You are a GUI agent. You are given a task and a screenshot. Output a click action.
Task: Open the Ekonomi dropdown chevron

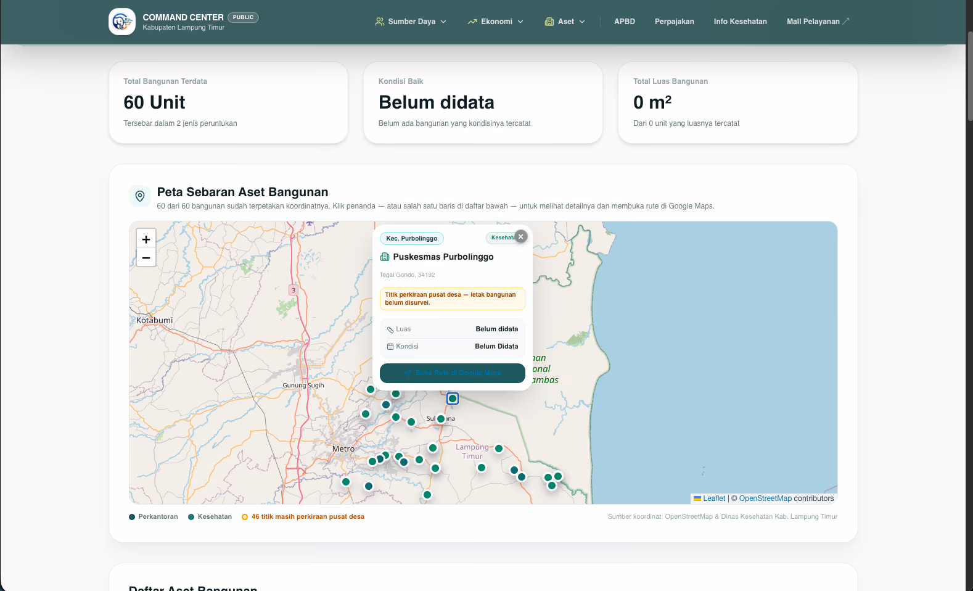(x=520, y=22)
